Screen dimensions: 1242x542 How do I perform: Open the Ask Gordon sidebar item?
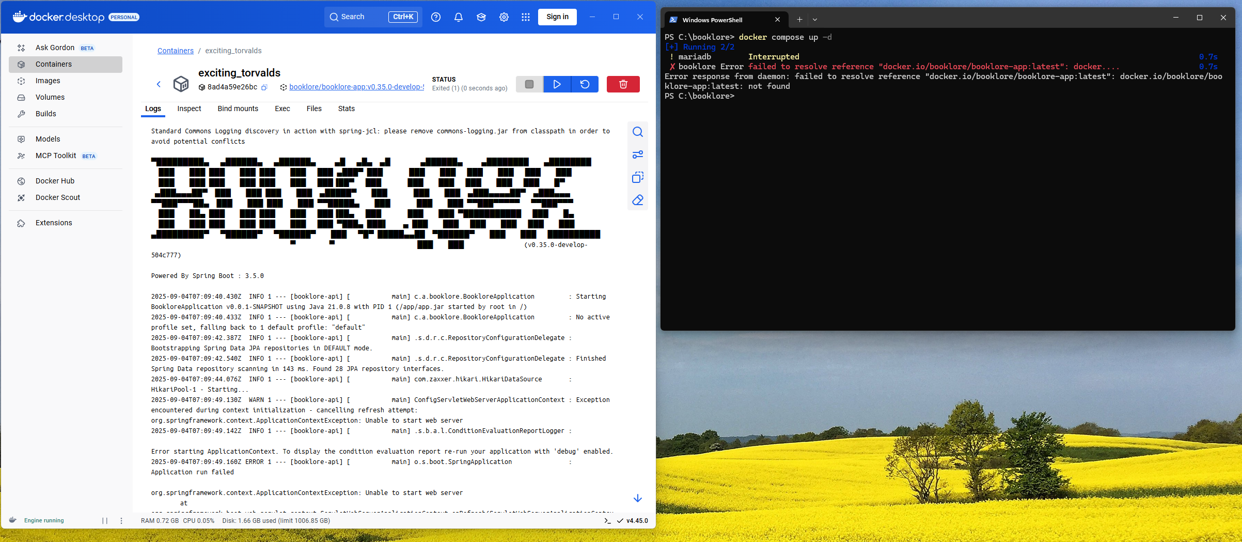point(66,48)
